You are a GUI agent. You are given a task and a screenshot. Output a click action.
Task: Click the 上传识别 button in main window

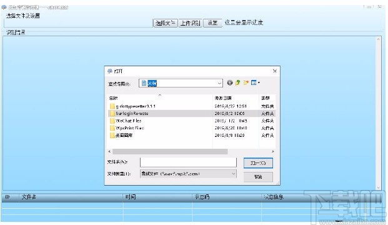(x=190, y=23)
